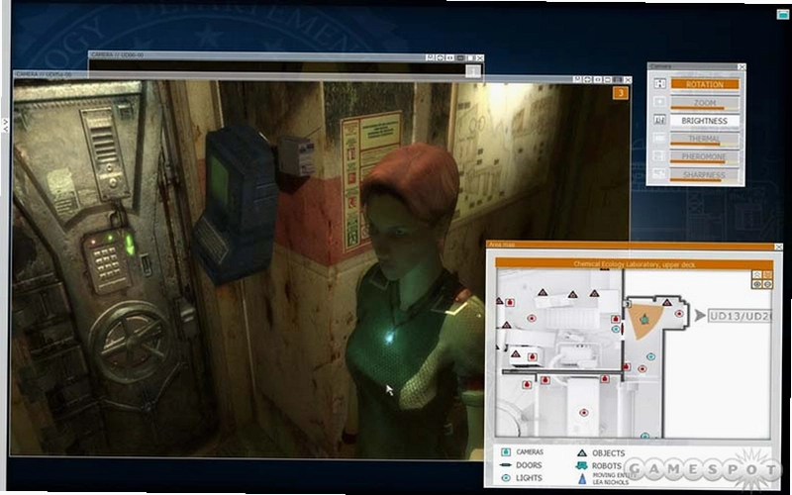
Task: Close the rear camera window
Action: coord(479,58)
